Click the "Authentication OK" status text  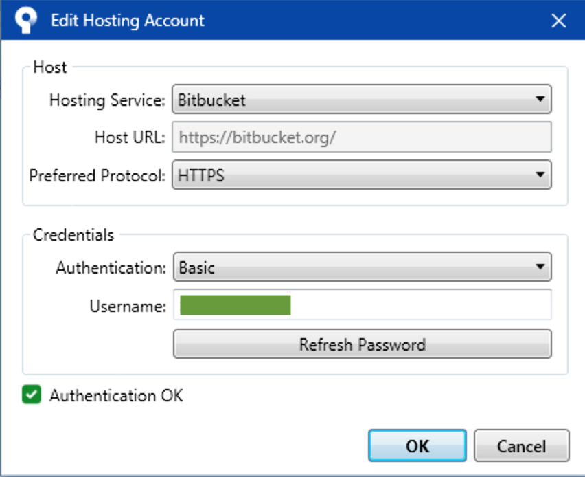(x=117, y=396)
